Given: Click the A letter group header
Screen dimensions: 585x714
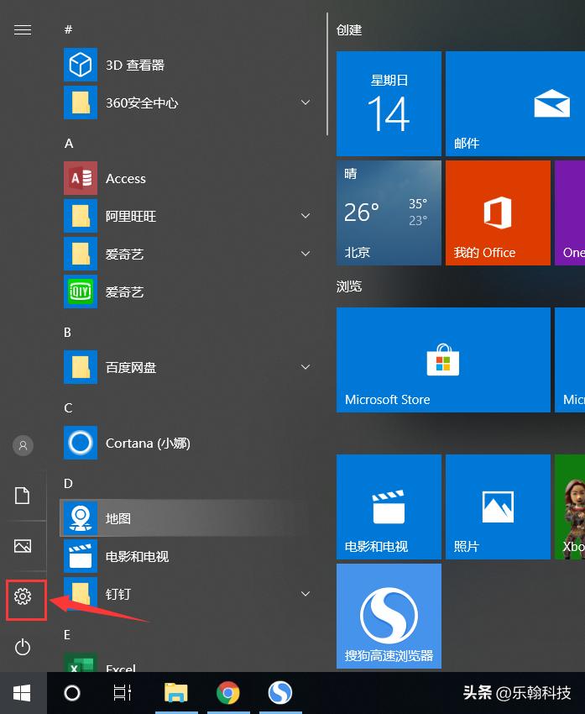Looking at the screenshot, I should click(x=69, y=144).
